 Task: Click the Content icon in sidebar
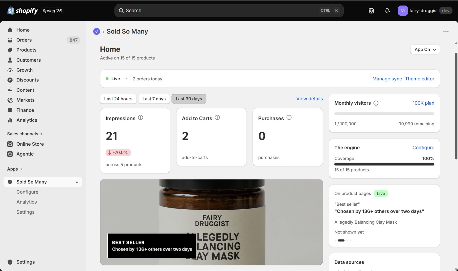pyautogui.click(x=10, y=90)
